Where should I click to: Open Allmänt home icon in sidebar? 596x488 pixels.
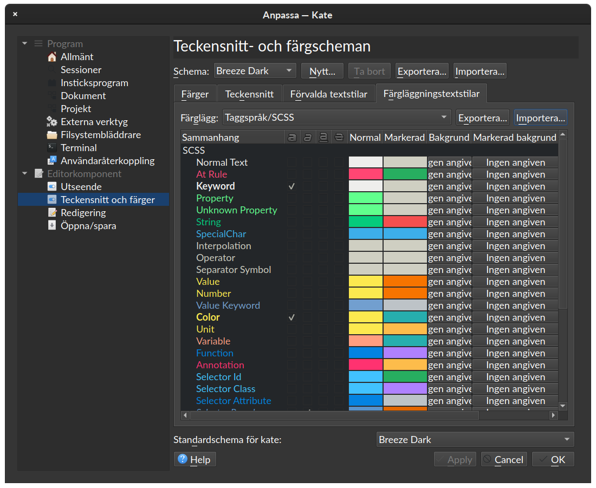click(x=51, y=57)
